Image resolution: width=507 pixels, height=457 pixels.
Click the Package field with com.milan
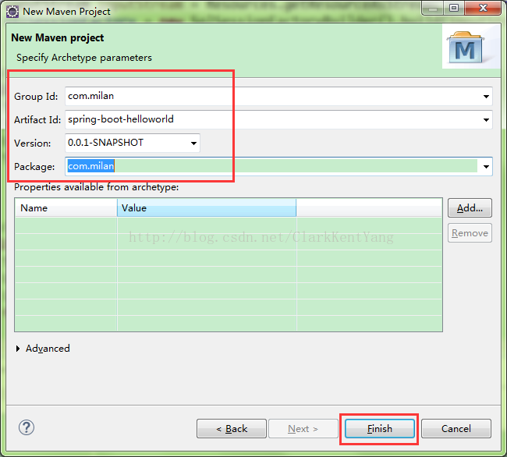pyautogui.click(x=278, y=166)
